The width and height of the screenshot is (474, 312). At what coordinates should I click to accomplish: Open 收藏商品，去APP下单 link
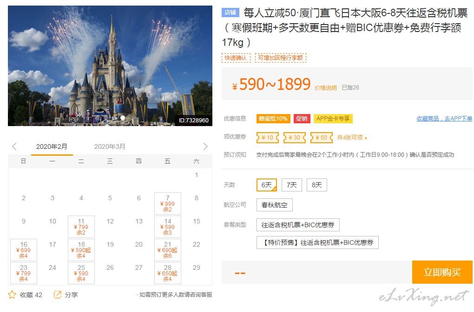click(444, 119)
